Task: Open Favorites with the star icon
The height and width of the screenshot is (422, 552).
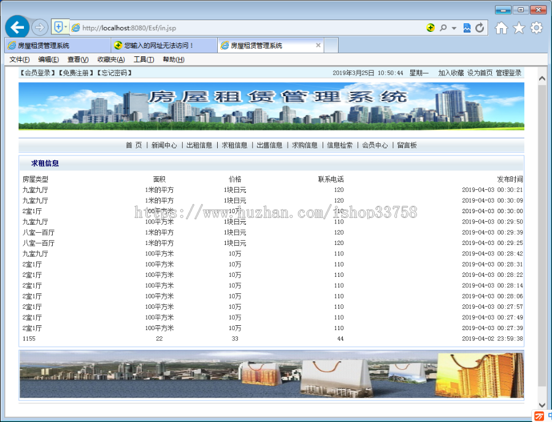Action: click(x=519, y=28)
